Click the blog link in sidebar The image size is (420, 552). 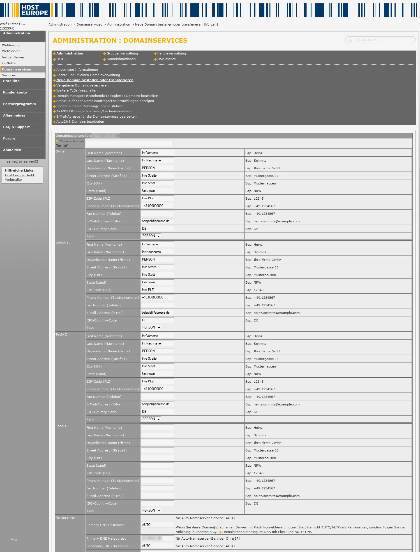[14, 539]
